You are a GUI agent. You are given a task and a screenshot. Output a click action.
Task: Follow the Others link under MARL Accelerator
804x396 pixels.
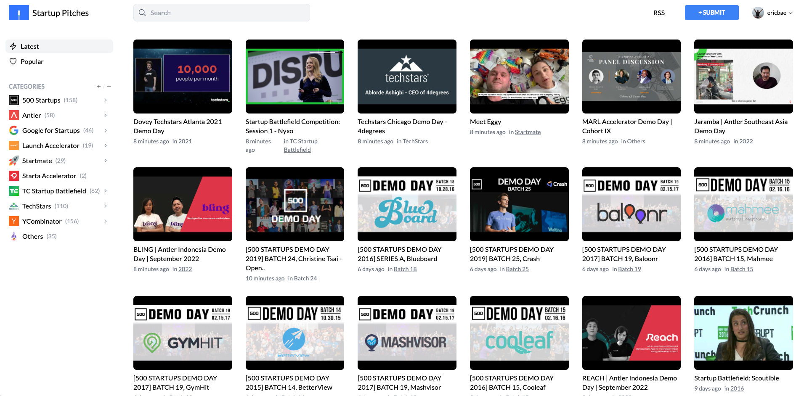[x=636, y=141]
